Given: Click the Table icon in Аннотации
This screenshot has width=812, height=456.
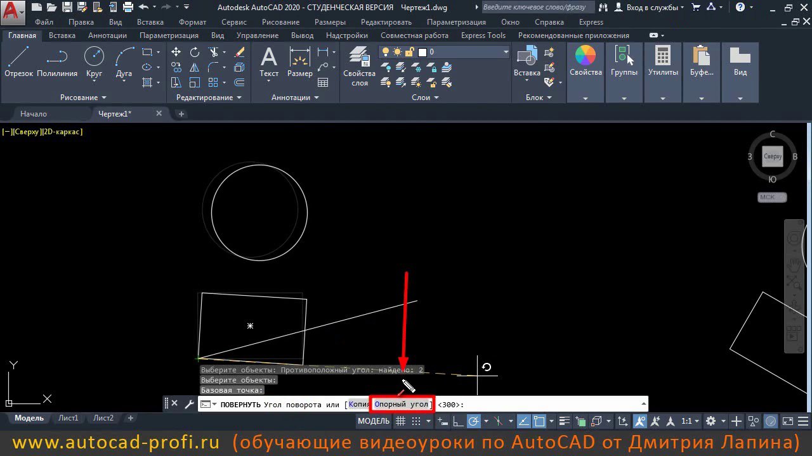Looking at the screenshot, I should pyautogui.click(x=323, y=82).
